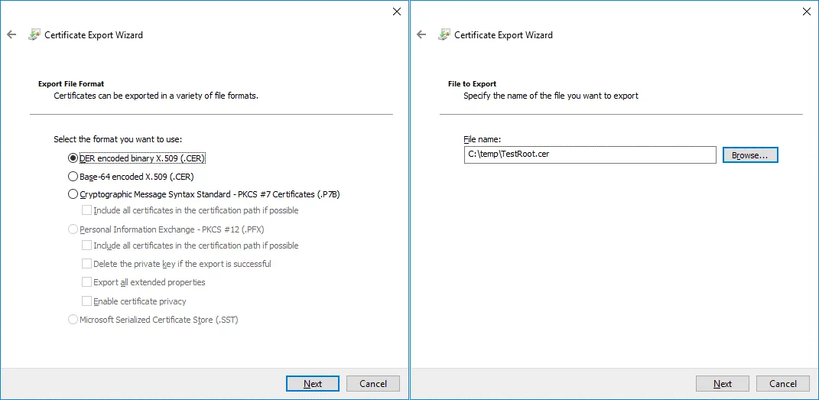Tick the Export all extended properties checkbox
The width and height of the screenshot is (819, 400).
(87, 282)
